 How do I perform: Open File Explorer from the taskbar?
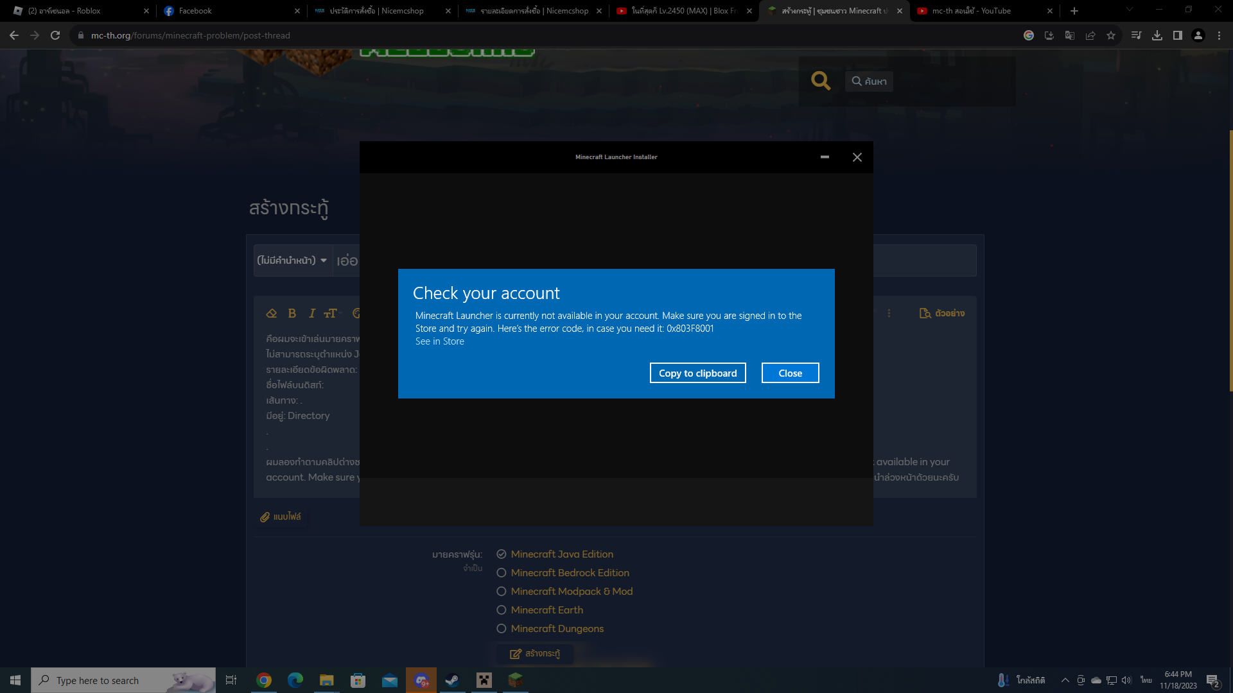327,680
